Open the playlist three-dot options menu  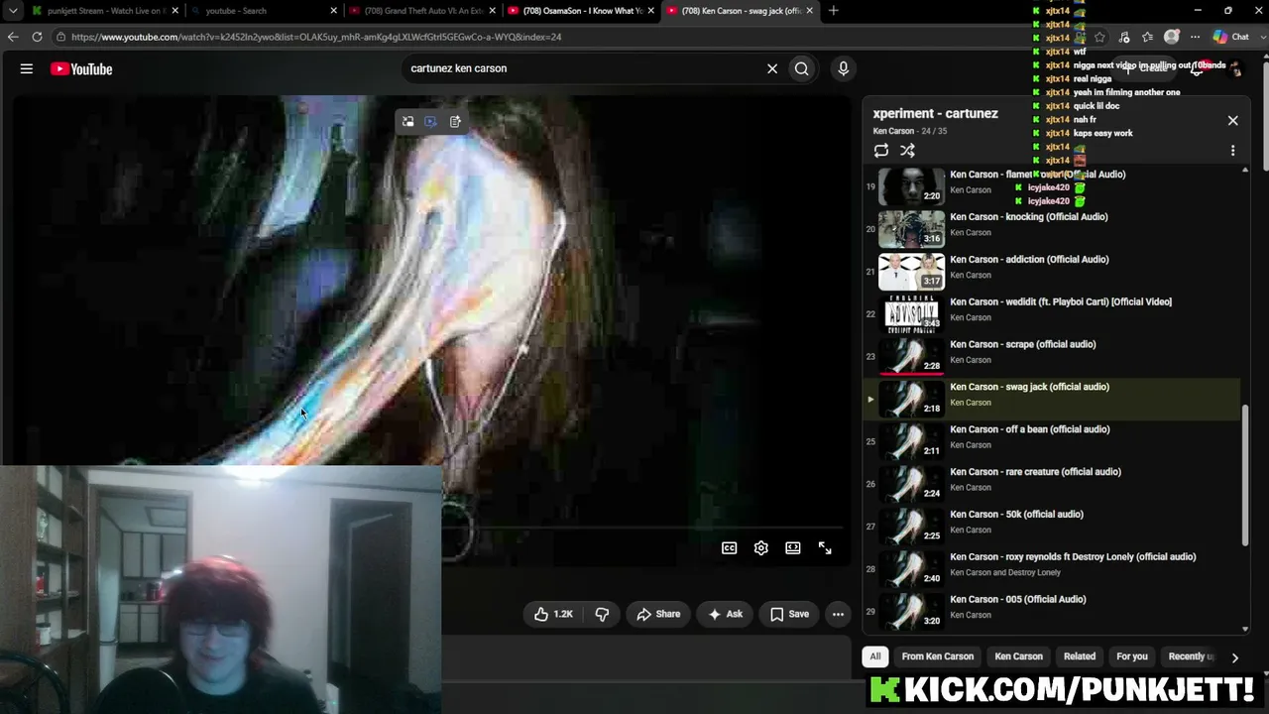[x=1233, y=151]
